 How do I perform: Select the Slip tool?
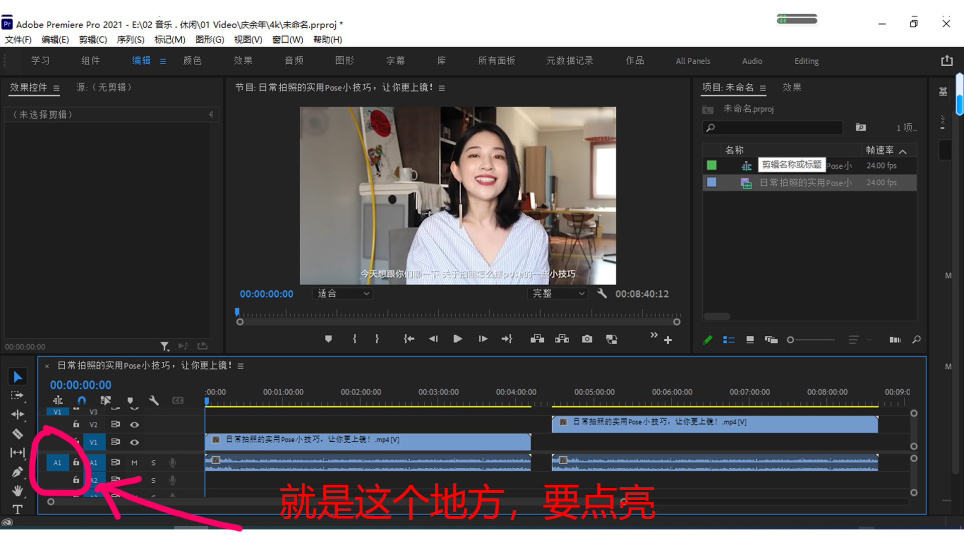18,453
